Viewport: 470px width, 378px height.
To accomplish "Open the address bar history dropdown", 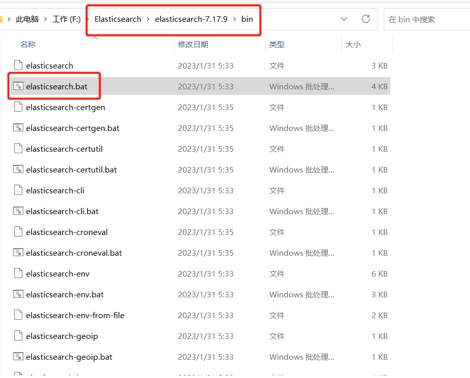I will 344,19.
